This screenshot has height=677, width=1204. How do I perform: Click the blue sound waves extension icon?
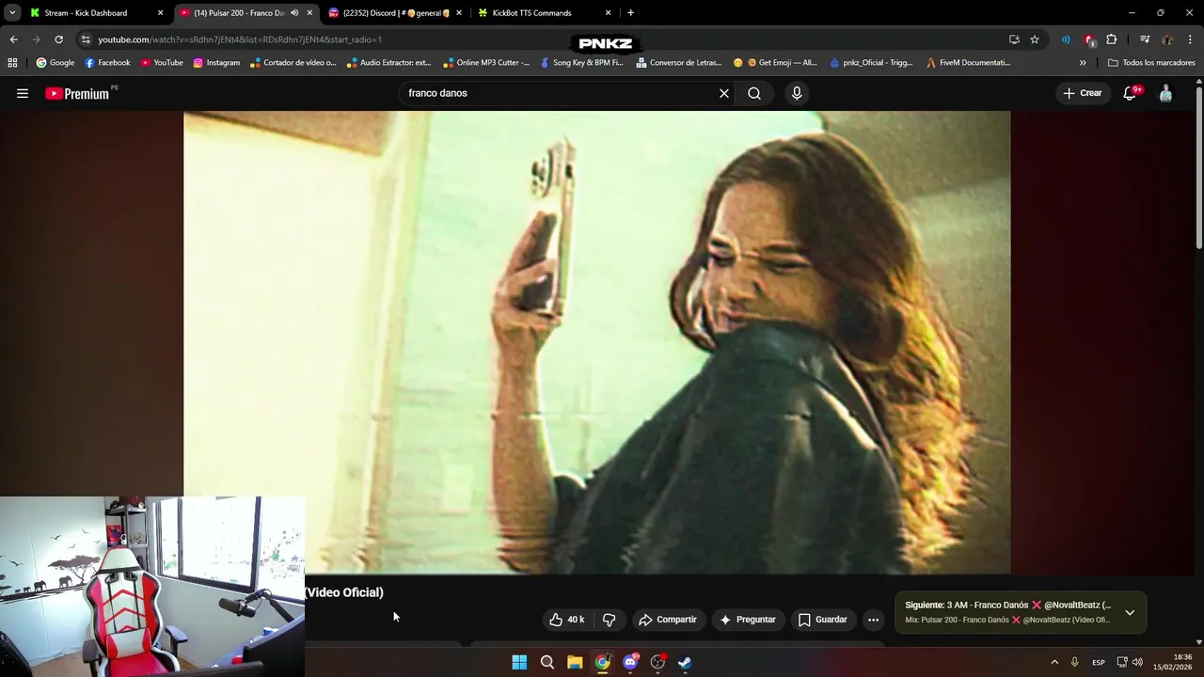tap(1066, 39)
